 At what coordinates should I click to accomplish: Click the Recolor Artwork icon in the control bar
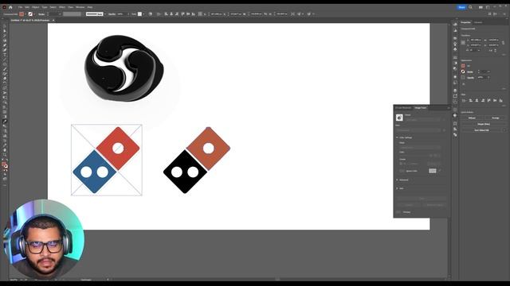click(151, 14)
